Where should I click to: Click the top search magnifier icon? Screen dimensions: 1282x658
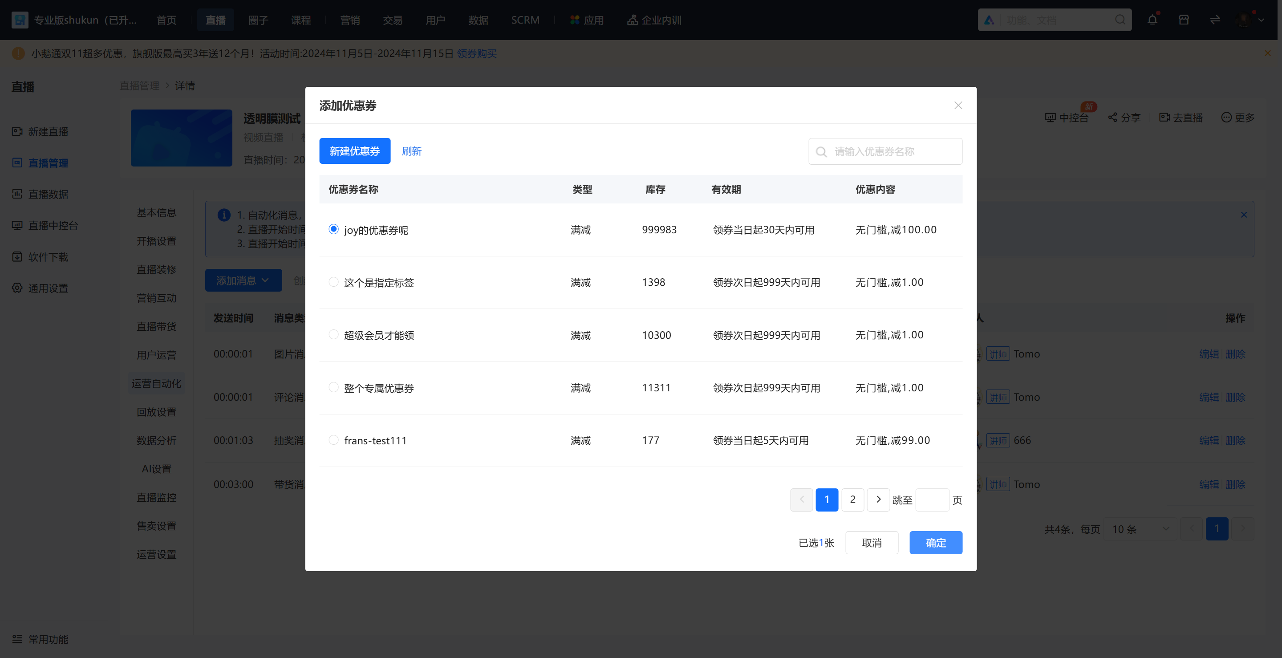1120,20
